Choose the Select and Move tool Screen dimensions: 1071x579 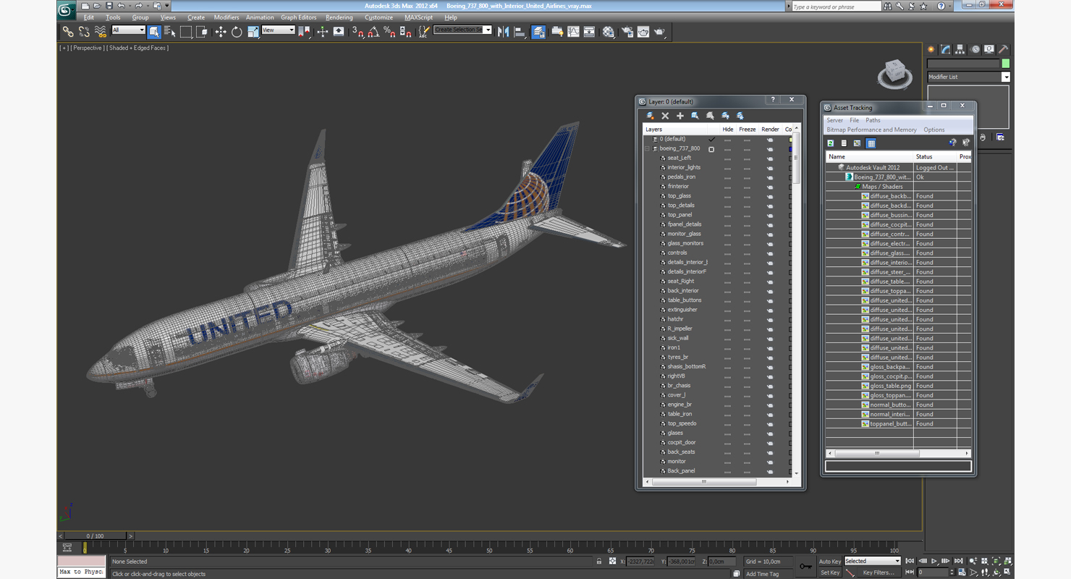[x=221, y=31]
